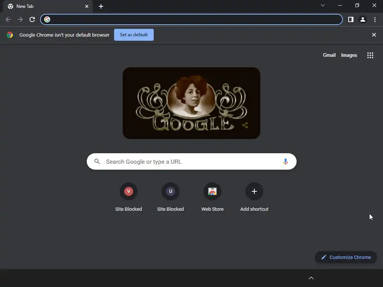The width and height of the screenshot is (383, 287).
Task: Restore down the Chrome window
Action: [x=357, y=5]
